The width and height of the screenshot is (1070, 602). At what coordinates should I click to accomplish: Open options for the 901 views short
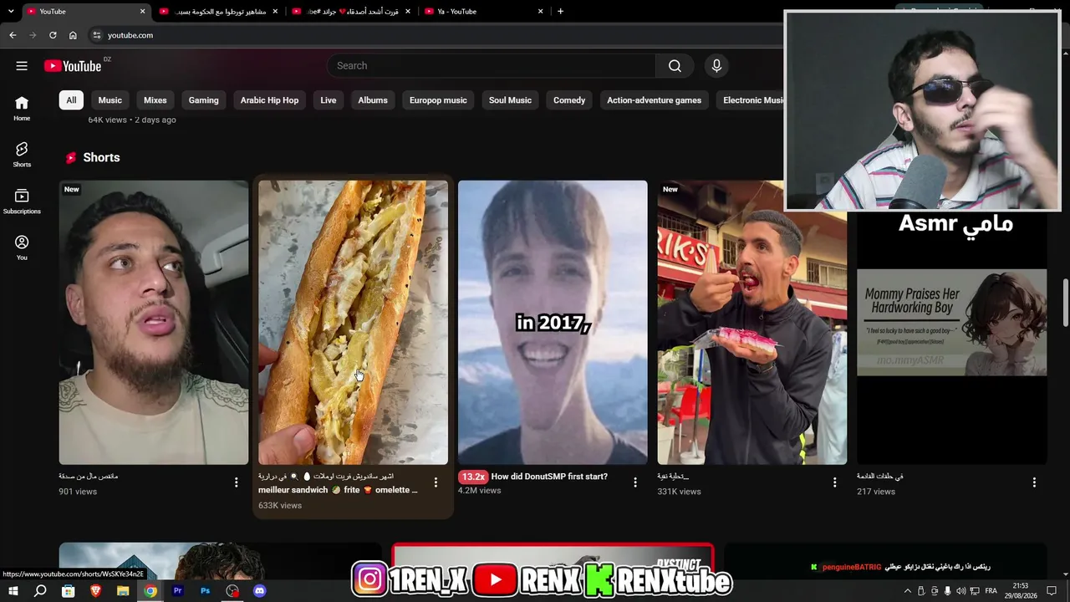coord(237,482)
